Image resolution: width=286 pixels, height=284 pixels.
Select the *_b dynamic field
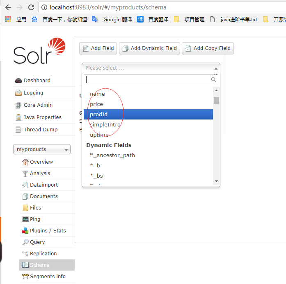point(148,166)
